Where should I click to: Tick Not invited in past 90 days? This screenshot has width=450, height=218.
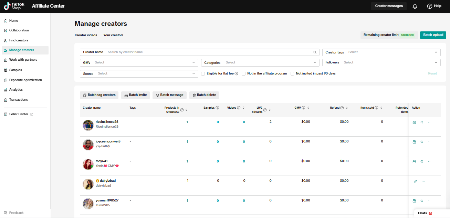[x=292, y=73]
